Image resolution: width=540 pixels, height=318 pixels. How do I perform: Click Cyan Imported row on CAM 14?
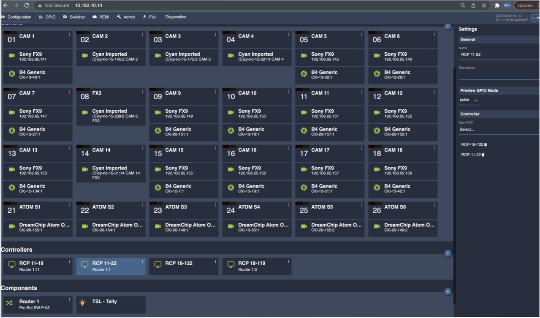pos(111,173)
